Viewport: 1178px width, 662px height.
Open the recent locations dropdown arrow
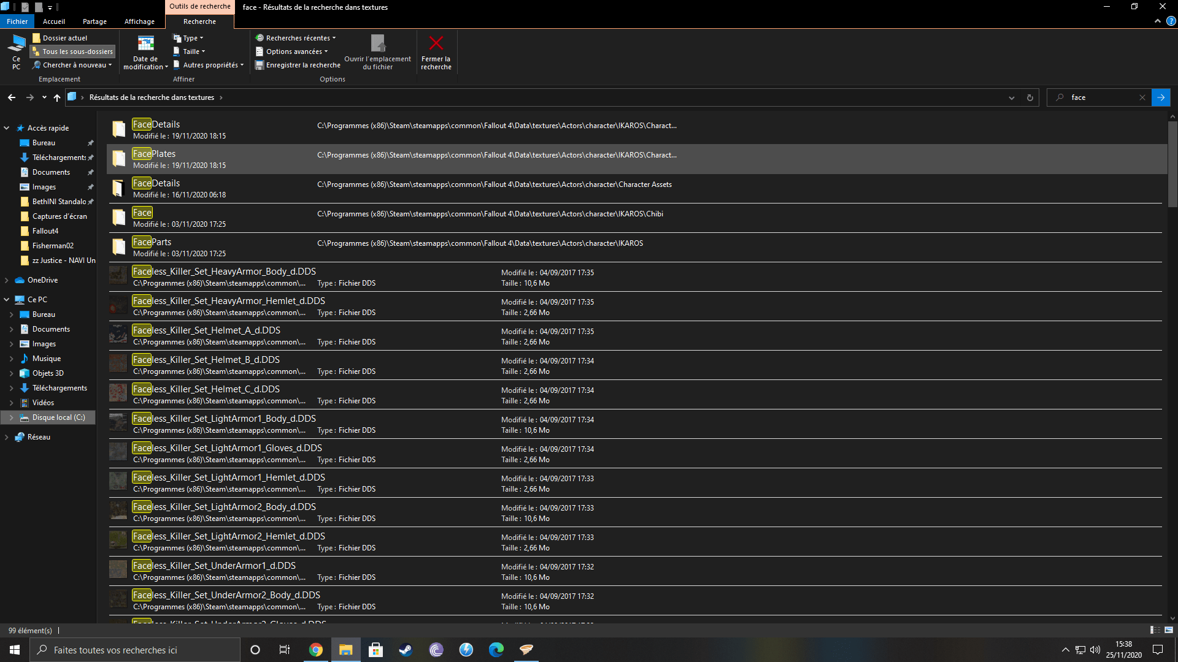pos(44,97)
